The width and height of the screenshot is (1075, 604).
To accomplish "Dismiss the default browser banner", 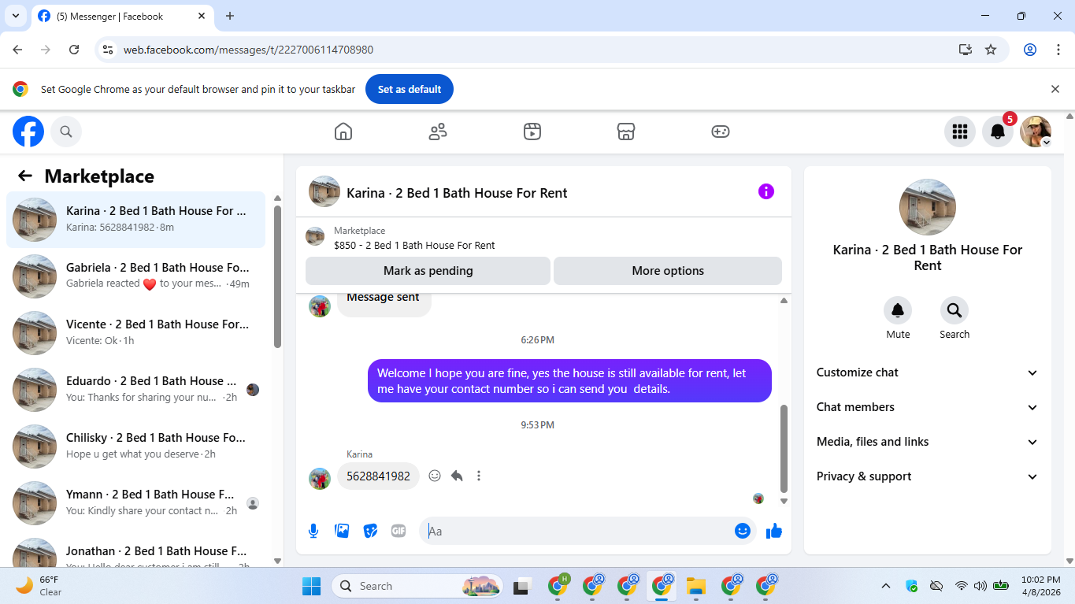I will (x=1055, y=89).
